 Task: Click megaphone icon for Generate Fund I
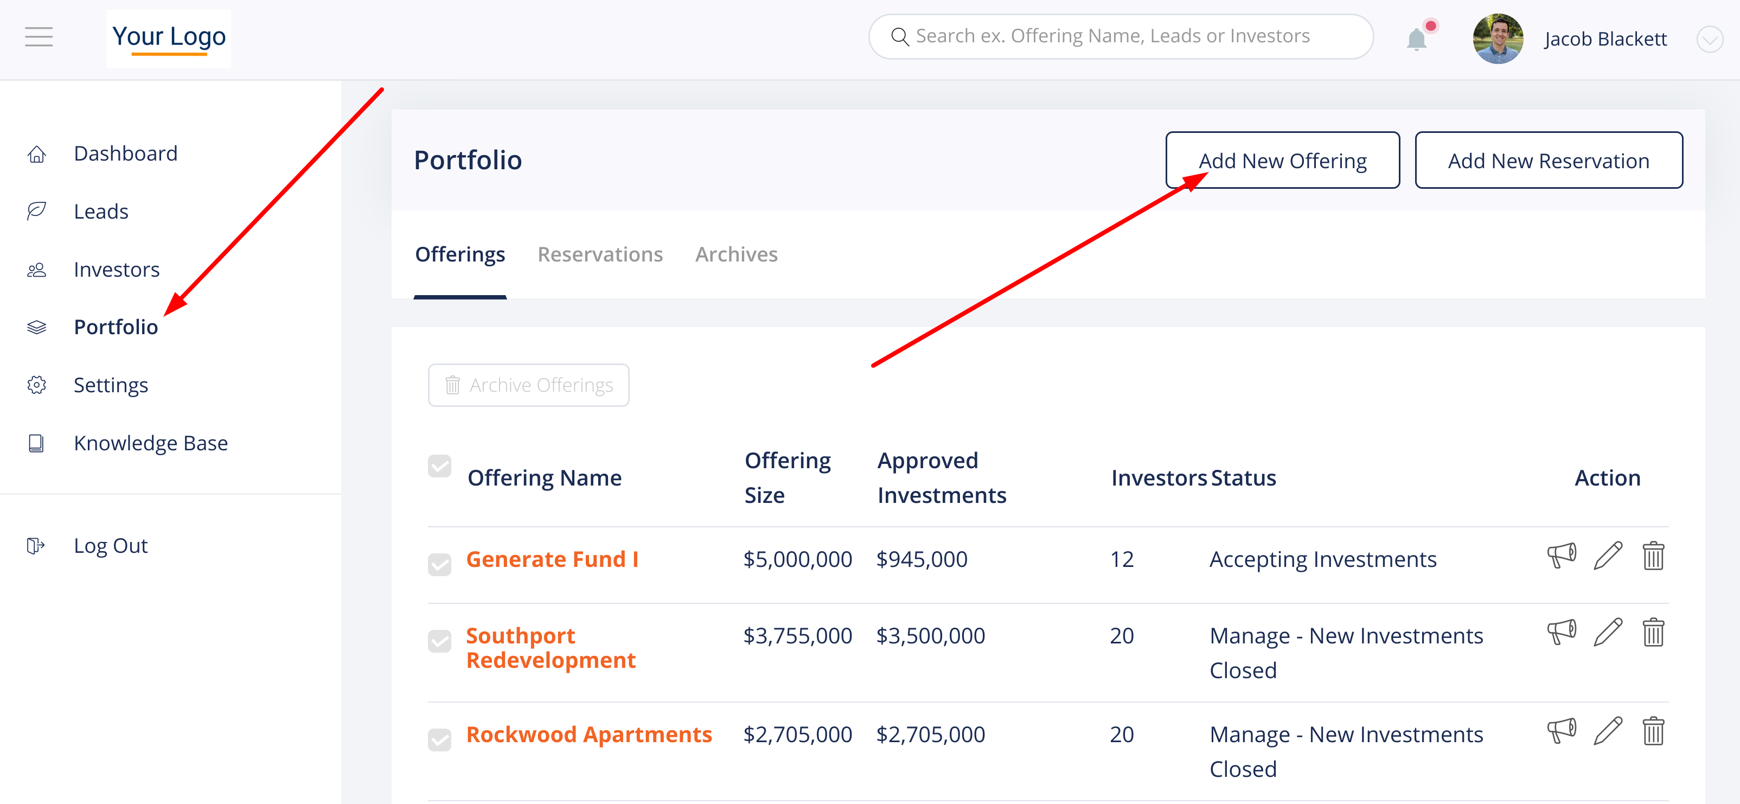(x=1562, y=556)
